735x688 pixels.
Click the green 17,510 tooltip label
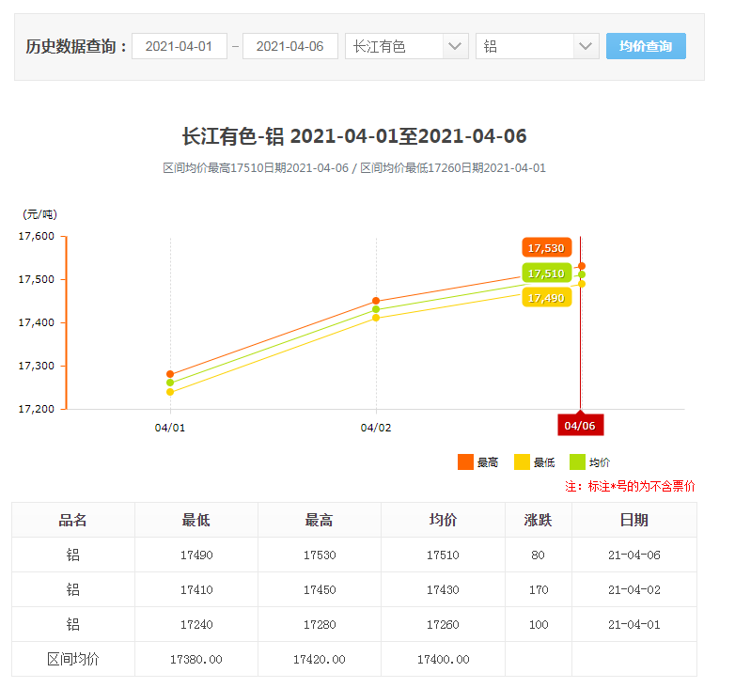[547, 274]
